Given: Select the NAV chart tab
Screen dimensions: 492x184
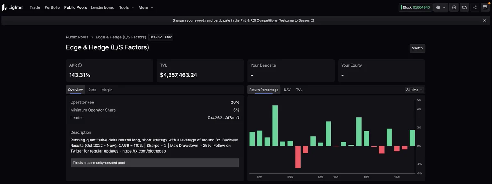Looking at the screenshot, I should click(x=287, y=90).
